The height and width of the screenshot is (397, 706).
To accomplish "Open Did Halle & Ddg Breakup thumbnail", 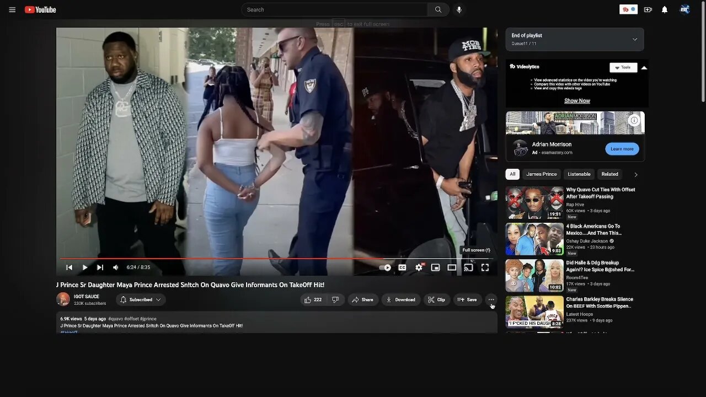I will point(534,276).
